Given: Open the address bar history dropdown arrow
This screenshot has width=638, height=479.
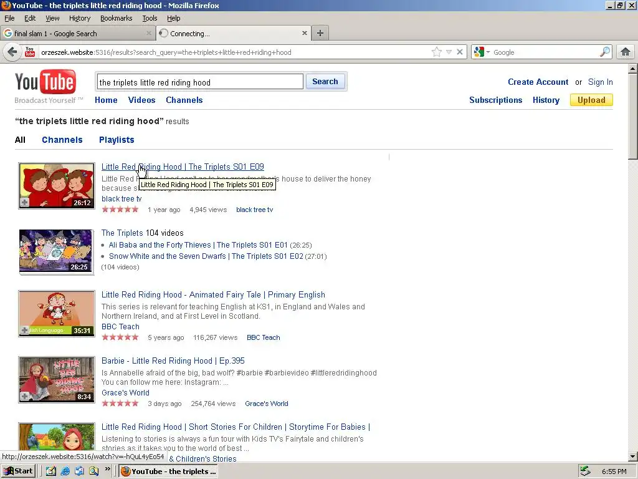Looking at the screenshot, I should [x=449, y=52].
